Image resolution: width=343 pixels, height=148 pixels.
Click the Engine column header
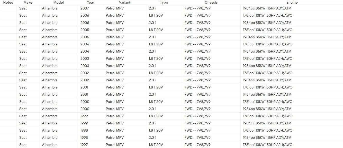click(292, 2)
